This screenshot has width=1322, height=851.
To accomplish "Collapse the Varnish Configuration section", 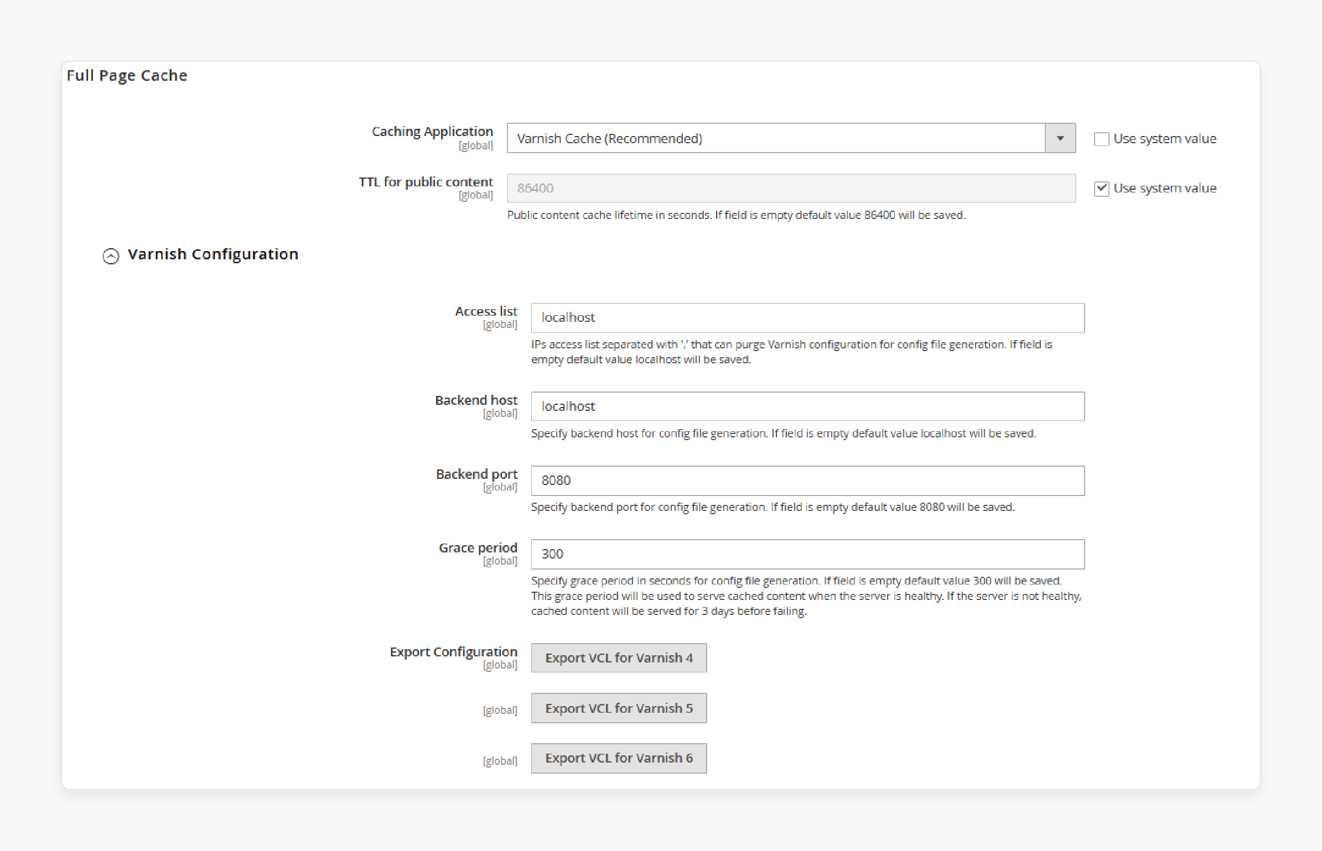I will (x=110, y=254).
